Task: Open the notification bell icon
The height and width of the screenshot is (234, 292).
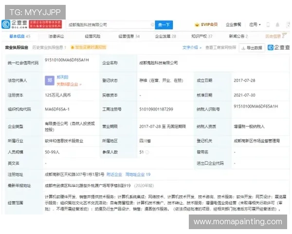Action: click(277, 25)
